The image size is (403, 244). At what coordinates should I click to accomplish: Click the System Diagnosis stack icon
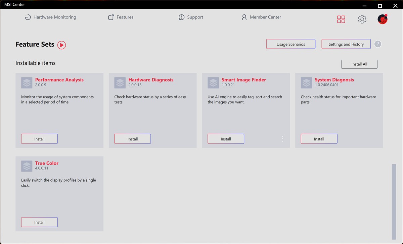pos(306,83)
